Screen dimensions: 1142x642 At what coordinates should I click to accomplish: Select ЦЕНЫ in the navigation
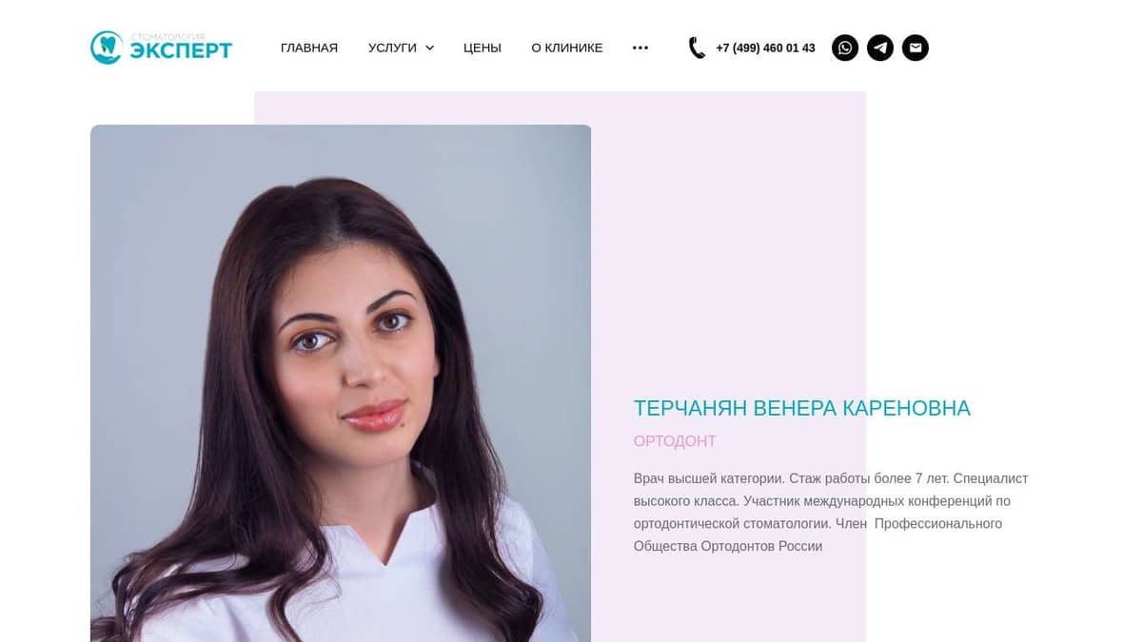pos(482,48)
